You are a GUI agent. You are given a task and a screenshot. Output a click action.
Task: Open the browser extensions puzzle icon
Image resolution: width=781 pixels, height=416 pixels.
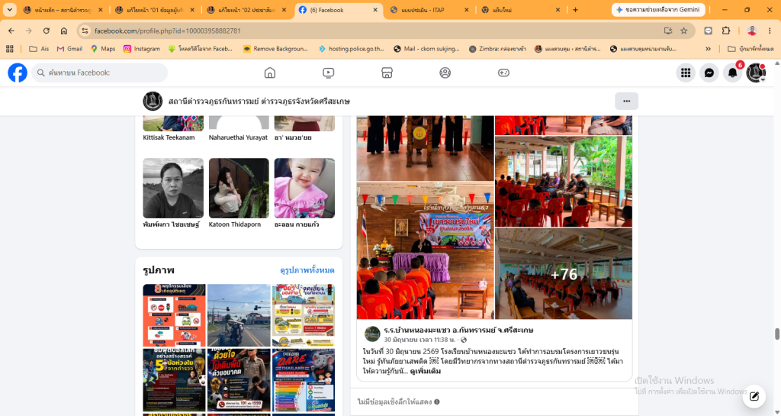pos(726,31)
